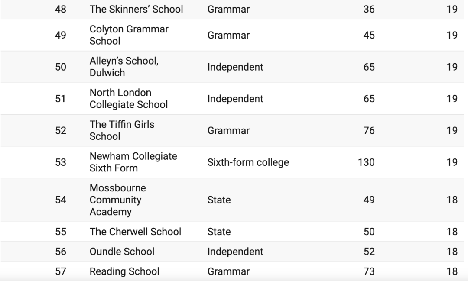Click Mossbourne Community Academy entry
Screen dimensions: 468x281
click(x=118, y=200)
